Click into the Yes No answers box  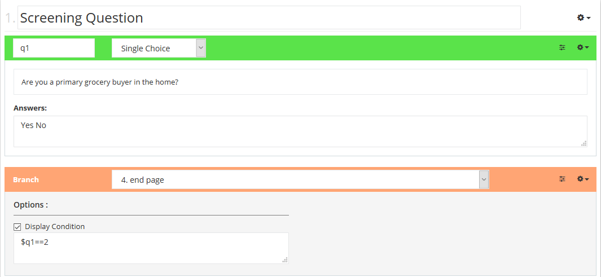[299, 131]
